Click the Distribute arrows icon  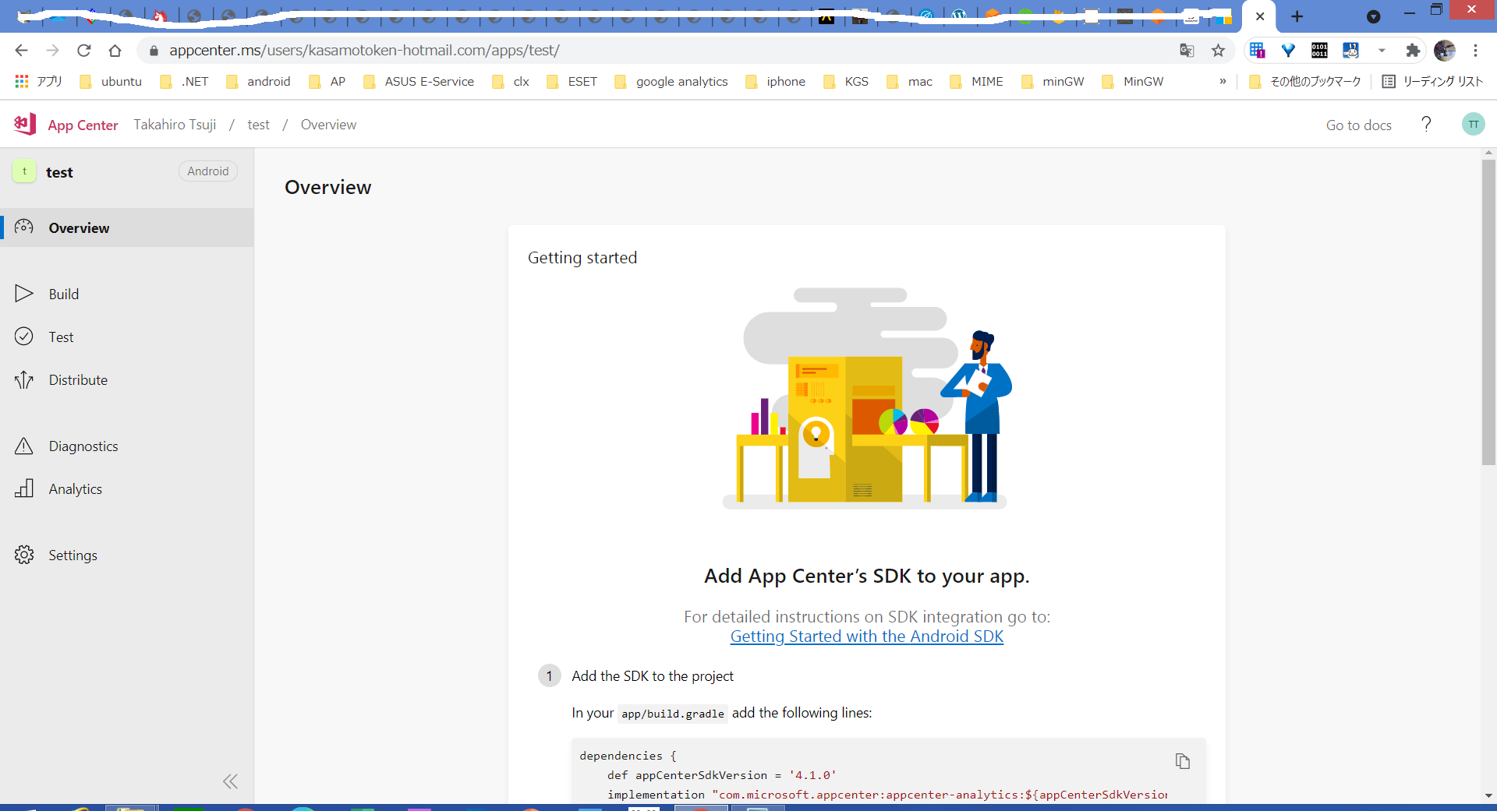(24, 379)
